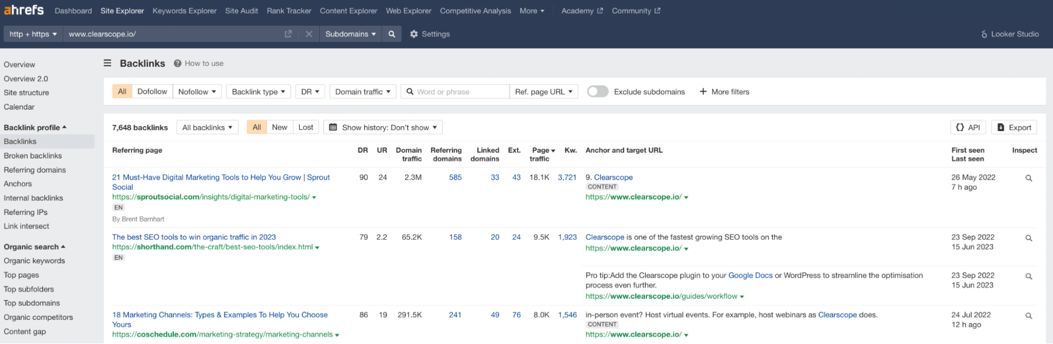Inspect the sproutsocial.com backlink row
The height and width of the screenshot is (344, 1053).
pos(1028,179)
